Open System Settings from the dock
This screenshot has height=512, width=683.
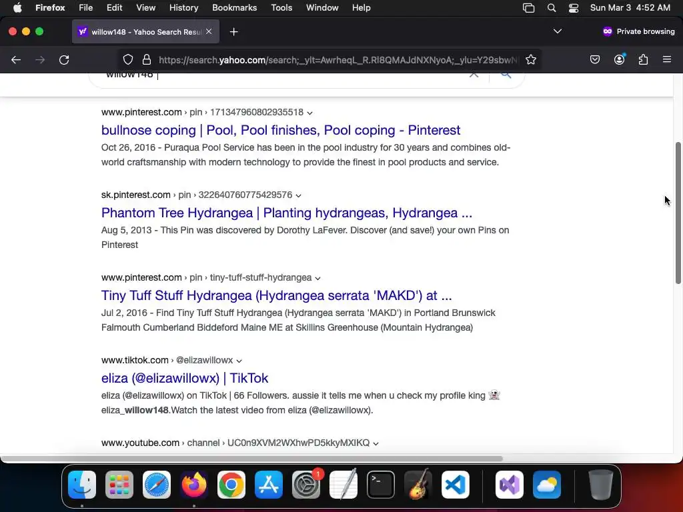coord(306,485)
